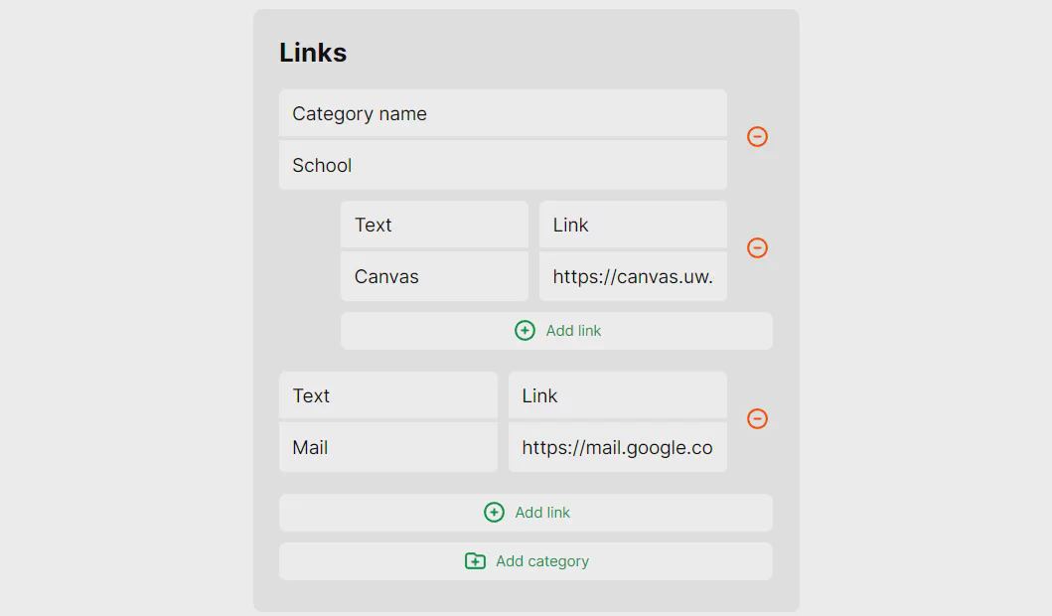This screenshot has width=1052, height=616.
Task: Click the https://canvas.uw link field
Action: pyautogui.click(x=633, y=276)
